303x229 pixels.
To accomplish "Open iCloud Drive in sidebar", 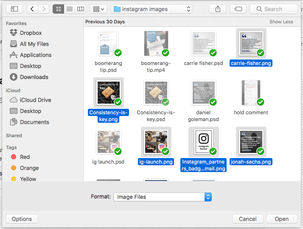I will (35, 100).
